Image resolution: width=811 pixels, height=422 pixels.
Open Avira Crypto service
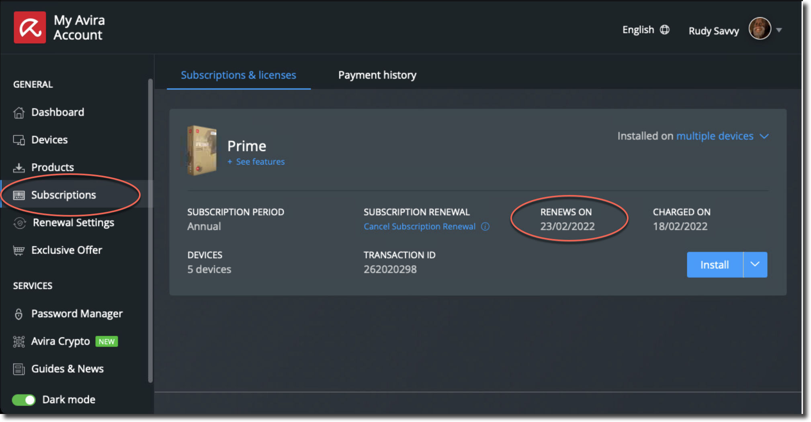[x=60, y=341]
